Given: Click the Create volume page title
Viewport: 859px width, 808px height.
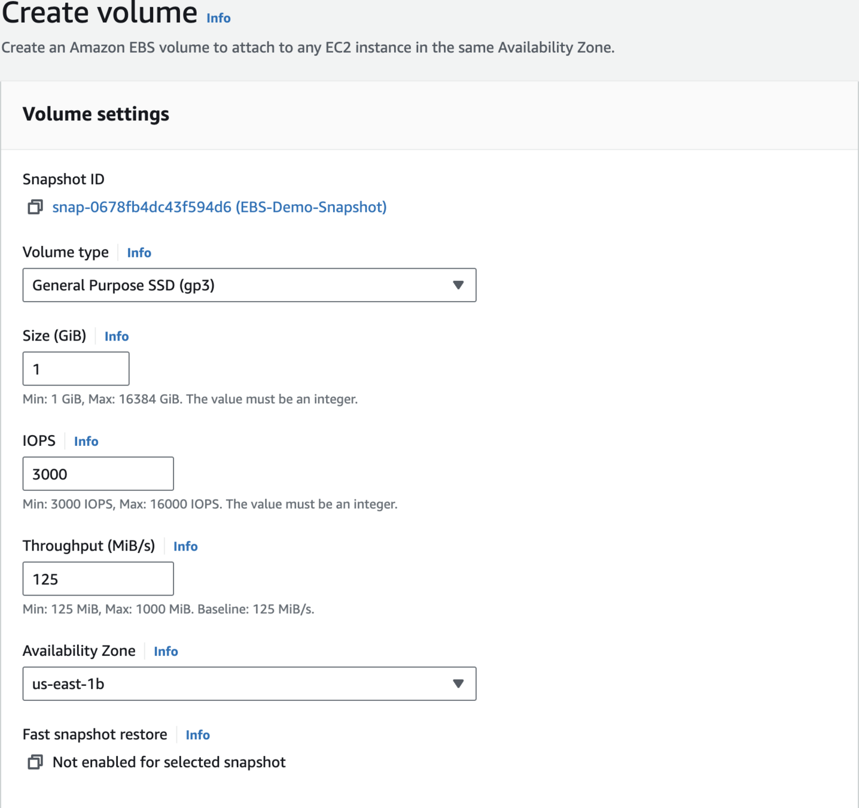Looking at the screenshot, I should [99, 13].
